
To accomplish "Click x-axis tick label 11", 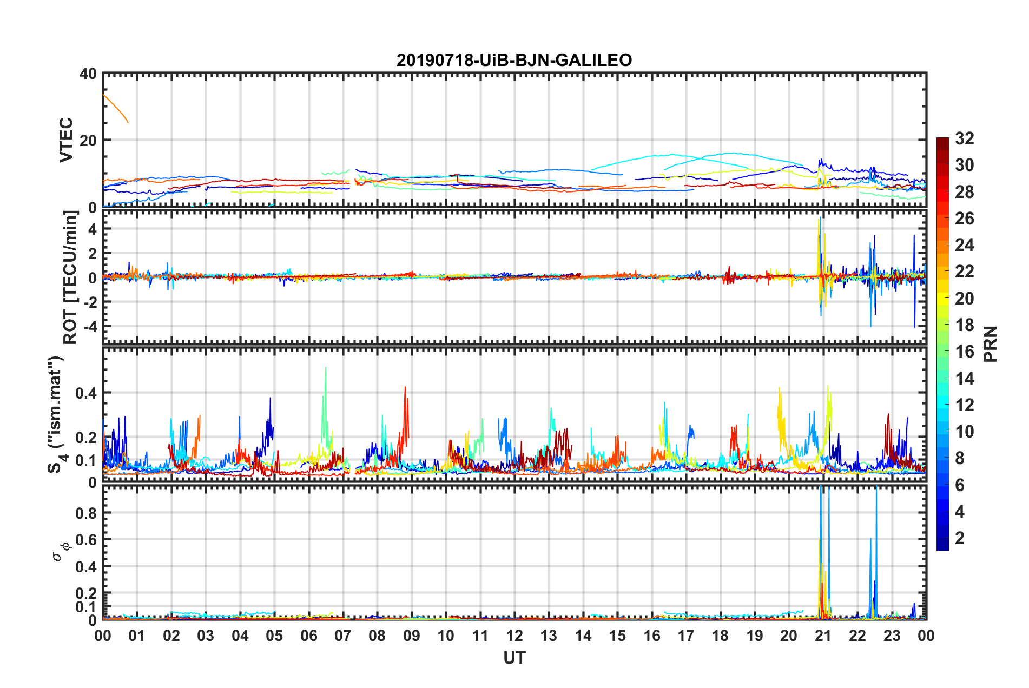I will point(480,636).
